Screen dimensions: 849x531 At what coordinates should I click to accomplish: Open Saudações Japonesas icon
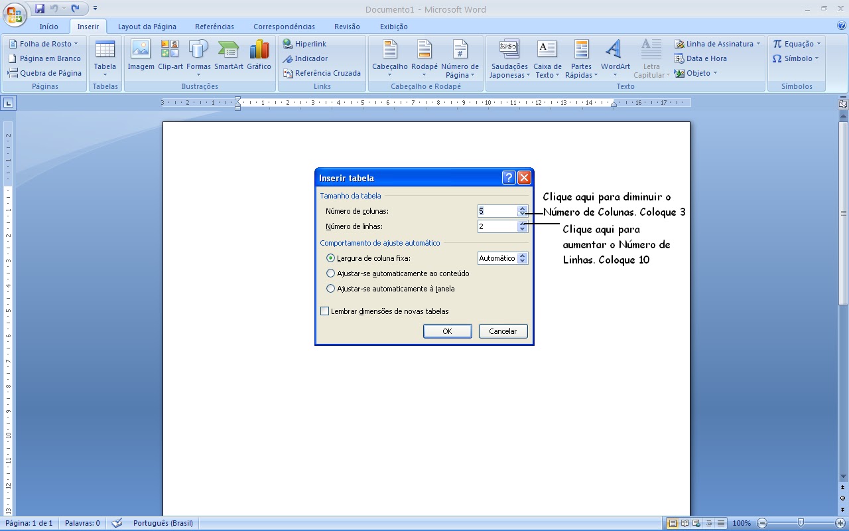pyautogui.click(x=509, y=49)
